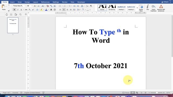173x97 pixels.
Task: Click the zoom slider in status bar
Action: 157,93
